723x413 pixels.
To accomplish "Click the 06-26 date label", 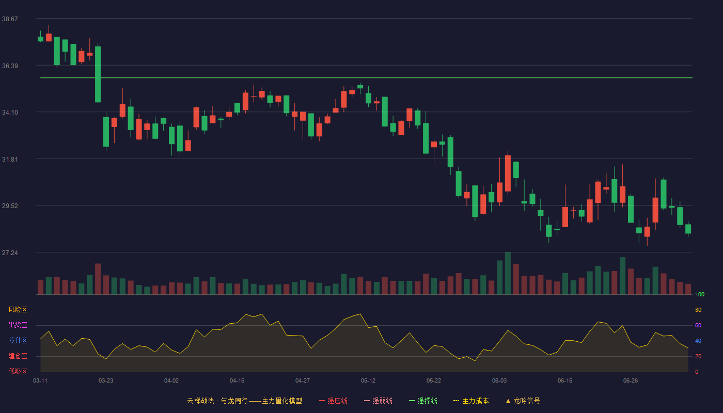I will coord(631,380).
